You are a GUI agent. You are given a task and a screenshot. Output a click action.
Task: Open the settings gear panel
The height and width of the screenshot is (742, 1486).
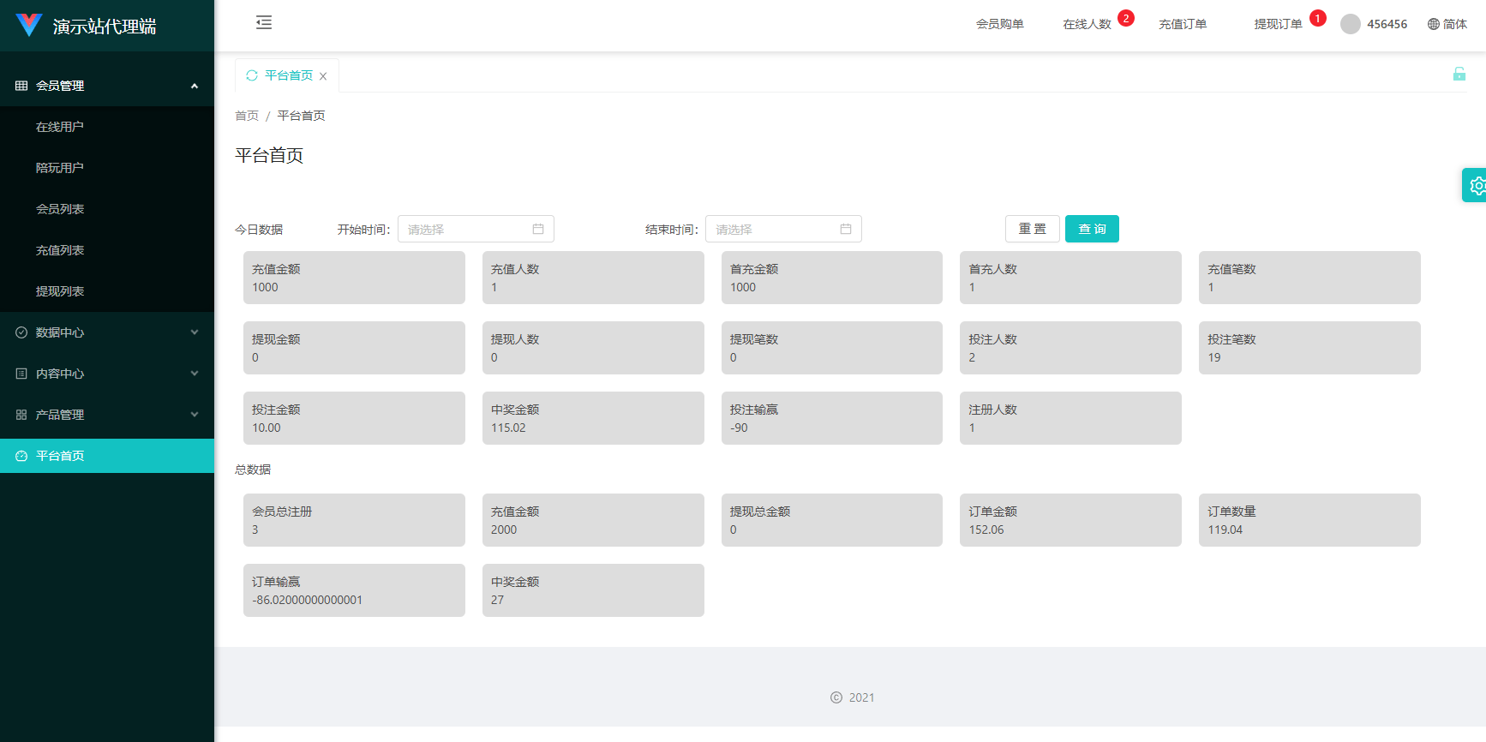[1476, 185]
